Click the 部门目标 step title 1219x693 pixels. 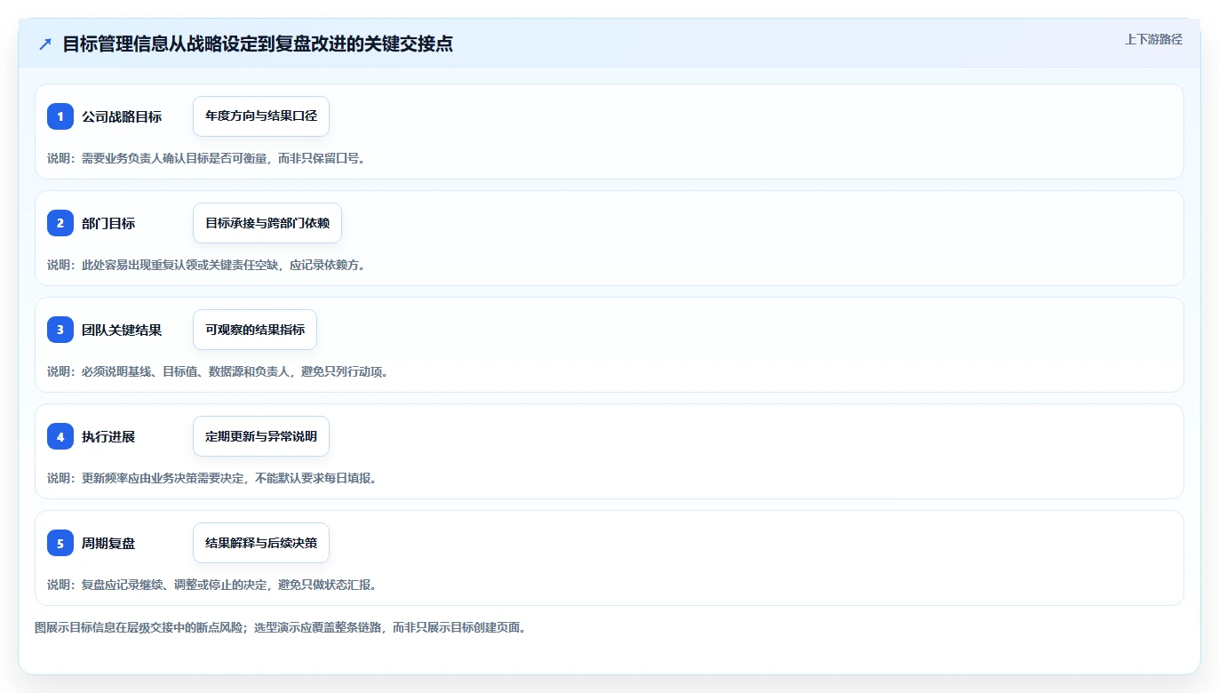click(x=108, y=223)
